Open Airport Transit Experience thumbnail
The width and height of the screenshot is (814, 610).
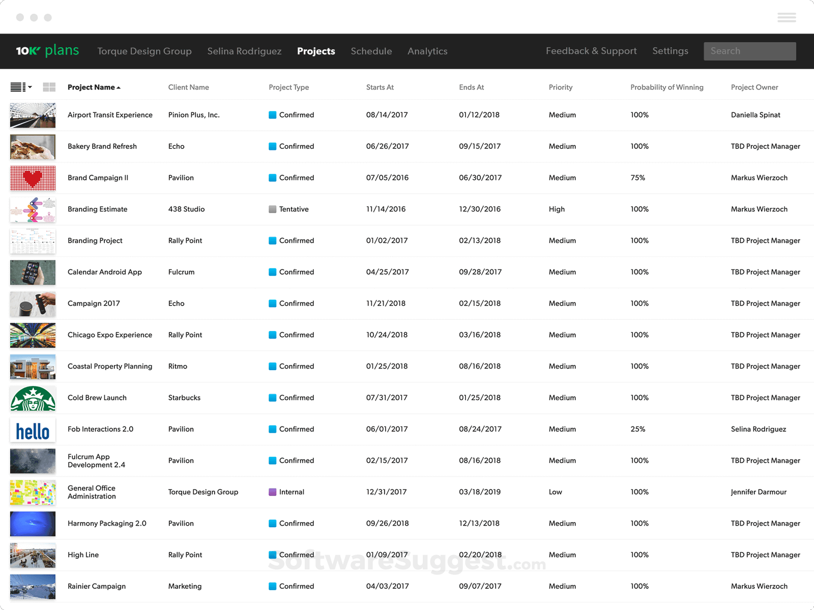coord(33,115)
